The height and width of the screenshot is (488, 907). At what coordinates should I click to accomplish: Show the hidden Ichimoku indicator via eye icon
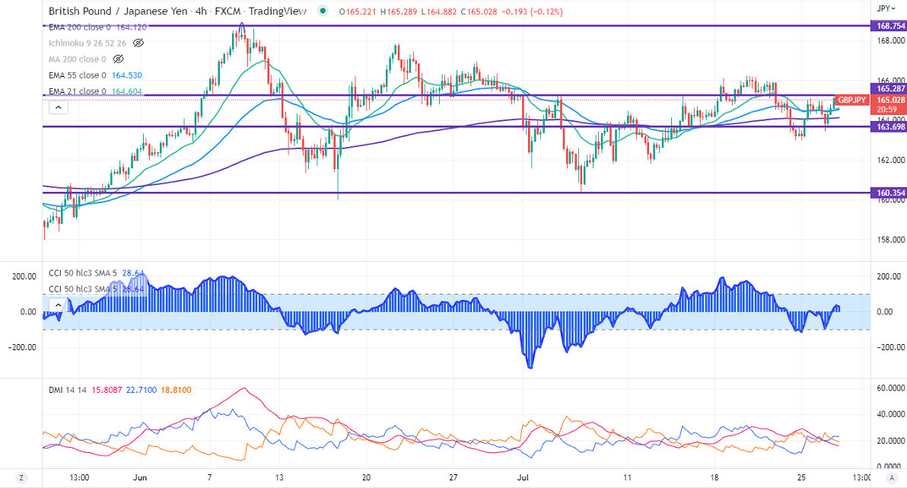138,43
